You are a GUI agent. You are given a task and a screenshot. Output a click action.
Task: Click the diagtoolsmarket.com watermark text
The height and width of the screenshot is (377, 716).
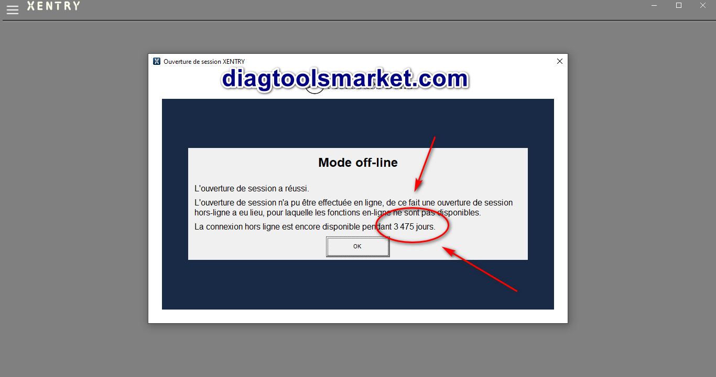[345, 79]
